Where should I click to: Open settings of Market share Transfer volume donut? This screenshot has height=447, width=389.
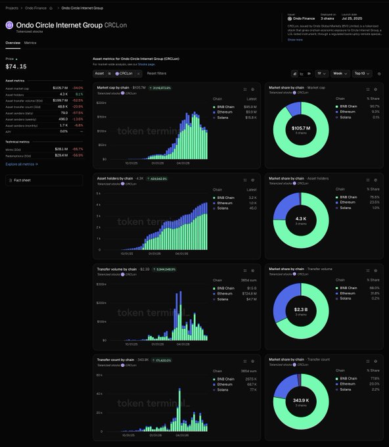(x=376, y=271)
